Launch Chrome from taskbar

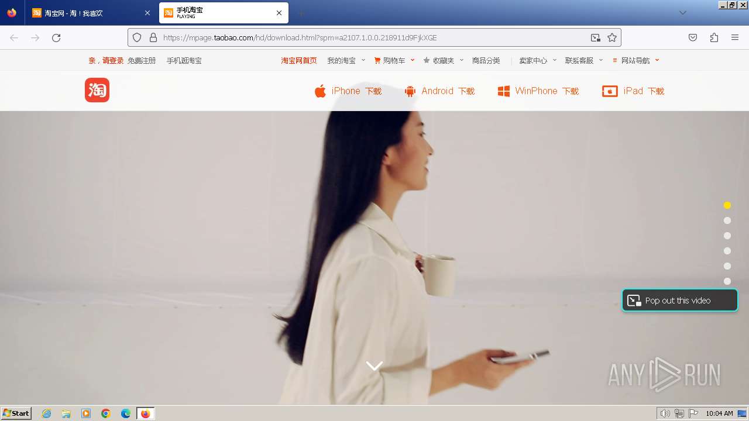point(106,413)
